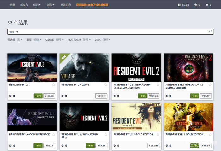
Task: Click the ¥129.08 price button
Action: coord(49,96)
